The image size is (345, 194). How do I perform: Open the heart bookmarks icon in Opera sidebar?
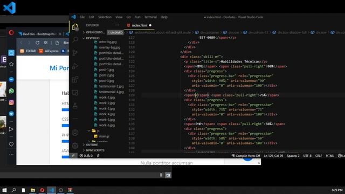coord(11,144)
